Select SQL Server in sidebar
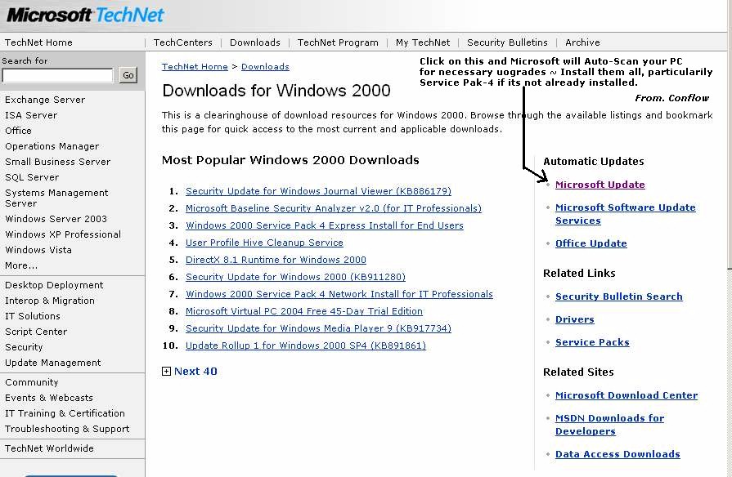 pyautogui.click(x=32, y=177)
